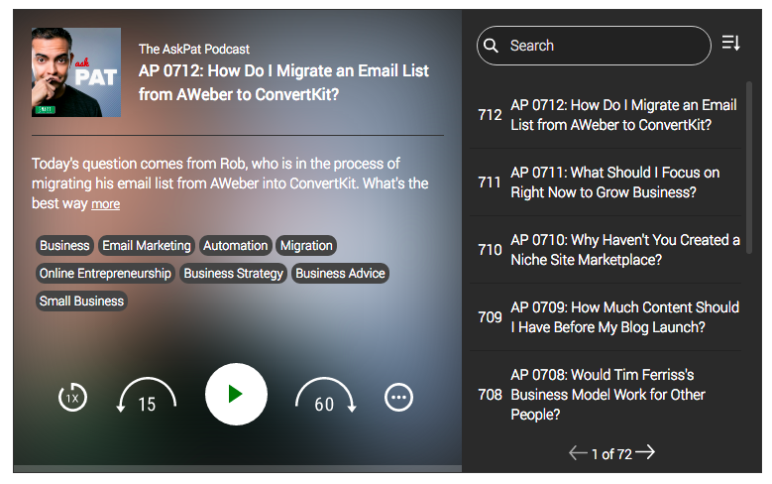
Task: Skip forward 60 seconds
Action: pos(325,396)
